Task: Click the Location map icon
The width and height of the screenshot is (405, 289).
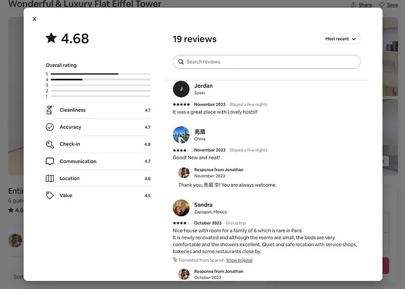Action: point(50,179)
